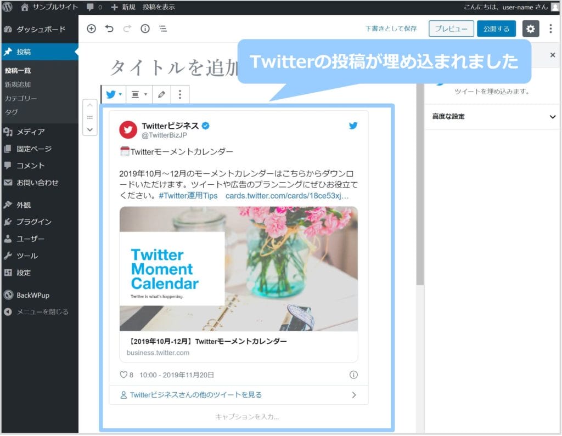Toggle the settings gear sidebar
562x436 pixels.
531,29
